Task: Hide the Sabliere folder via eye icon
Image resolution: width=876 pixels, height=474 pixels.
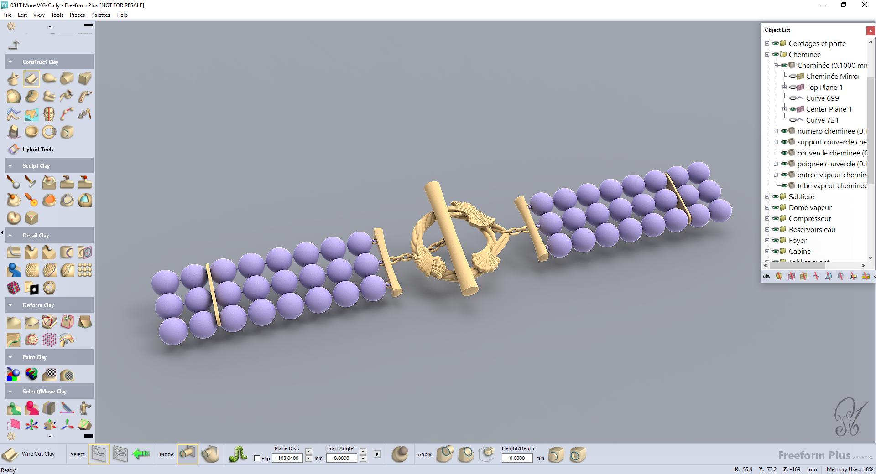Action: tap(775, 197)
